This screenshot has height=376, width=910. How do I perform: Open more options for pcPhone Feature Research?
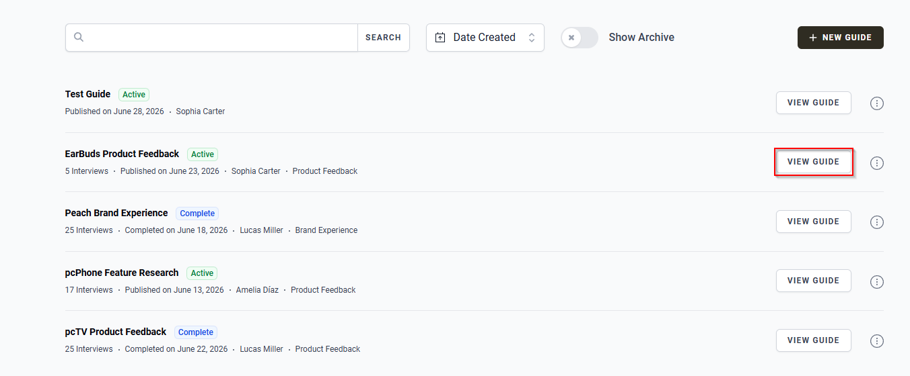[876, 281]
